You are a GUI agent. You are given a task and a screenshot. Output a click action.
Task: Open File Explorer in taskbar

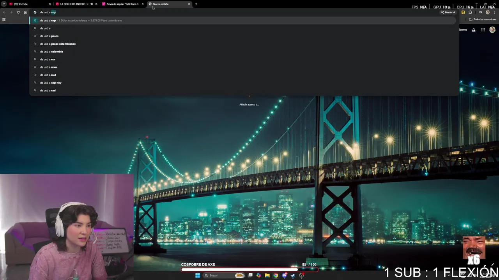267,275
